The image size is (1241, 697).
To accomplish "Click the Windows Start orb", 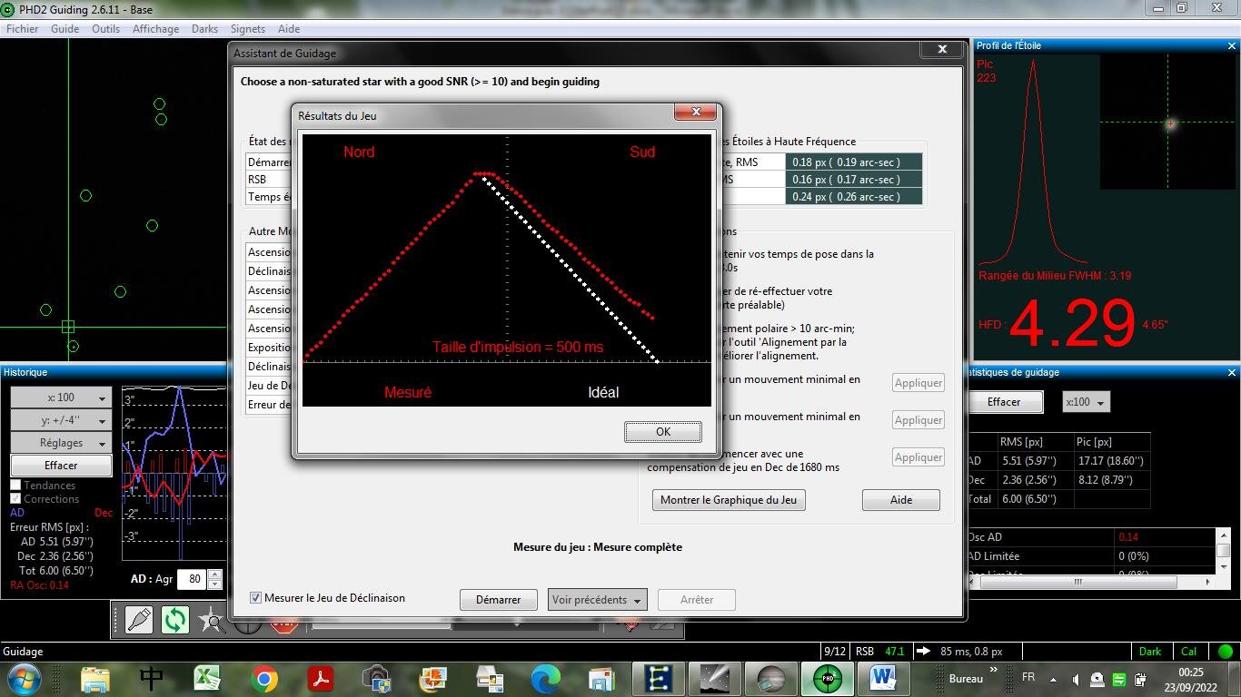I will click(x=24, y=678).
